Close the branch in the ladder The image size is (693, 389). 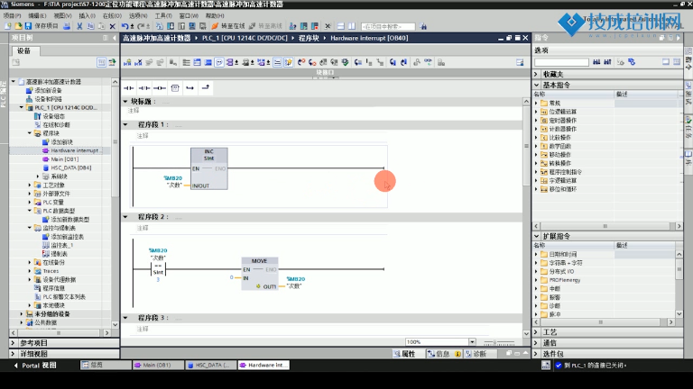[206, 87]
